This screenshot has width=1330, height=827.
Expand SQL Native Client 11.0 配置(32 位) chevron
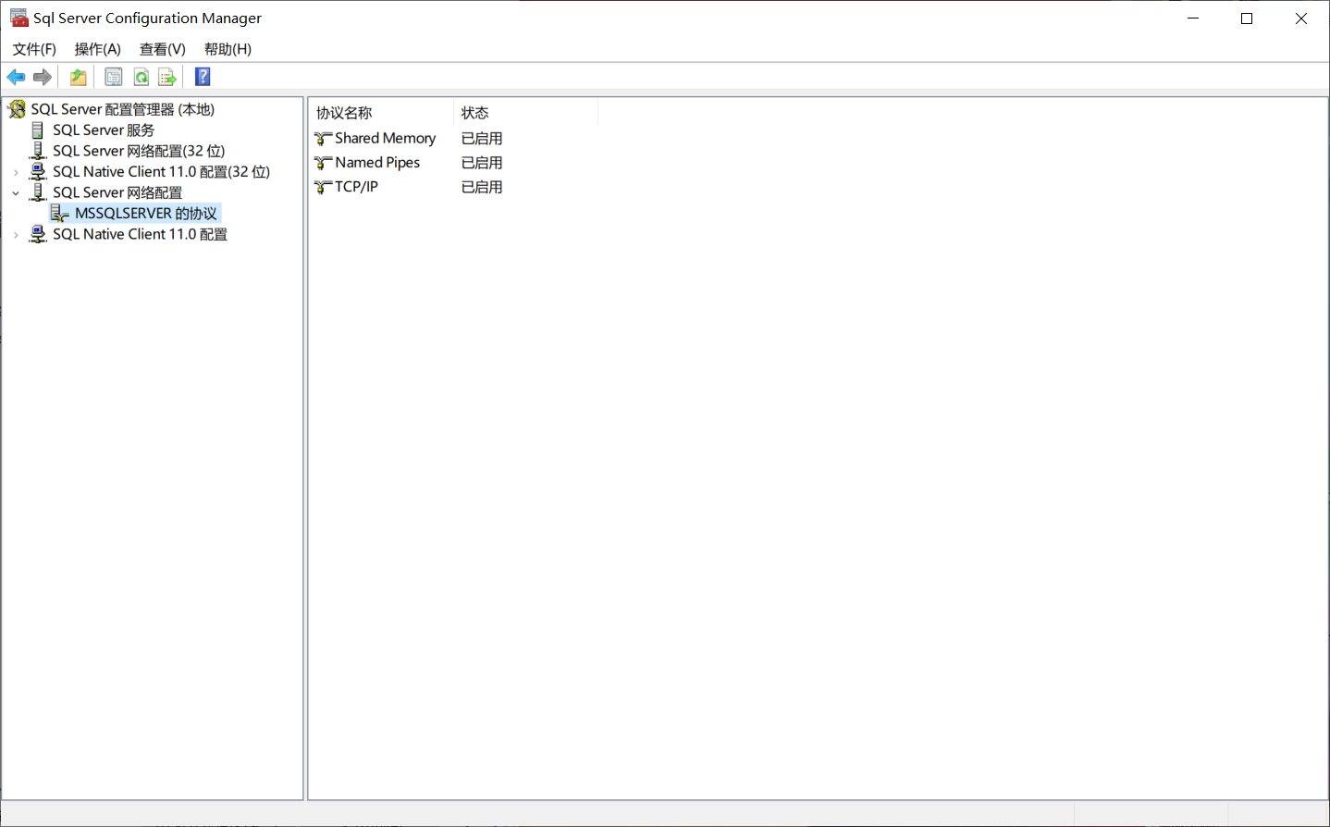[16, 173]
